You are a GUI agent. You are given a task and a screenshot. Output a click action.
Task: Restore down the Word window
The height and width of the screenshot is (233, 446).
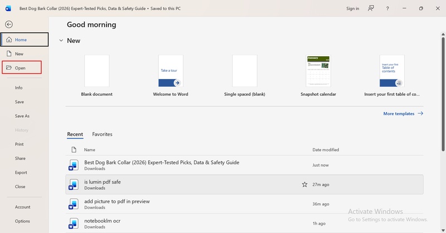coord(421,8)
